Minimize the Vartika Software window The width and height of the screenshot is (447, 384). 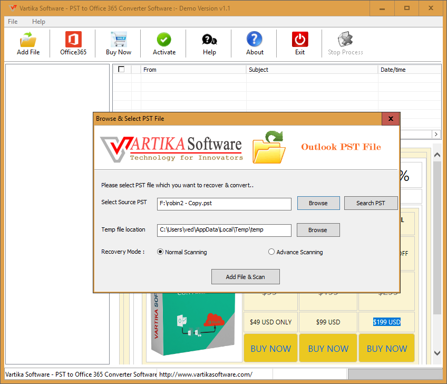pyautogui.click(x=382, y=8)
